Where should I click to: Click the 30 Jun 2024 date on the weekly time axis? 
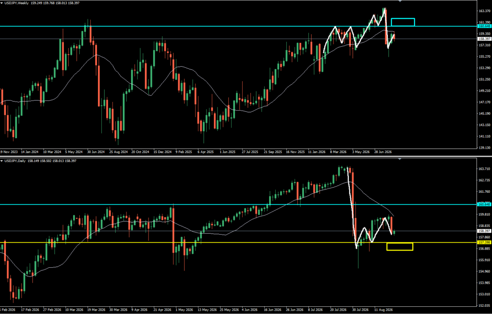pyautogui.click(x=96, y=152)
